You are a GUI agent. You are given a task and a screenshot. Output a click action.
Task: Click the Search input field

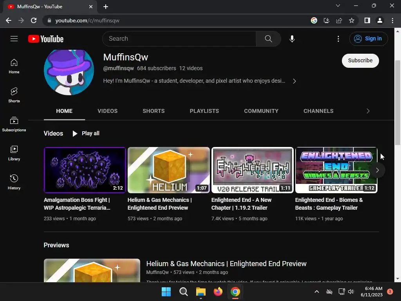coord(179,39)
